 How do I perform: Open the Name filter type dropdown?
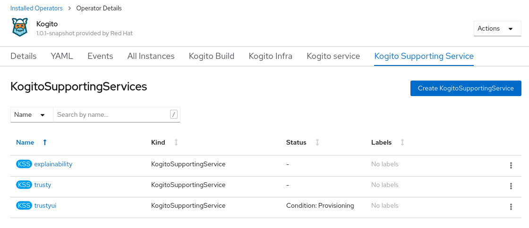32,114
